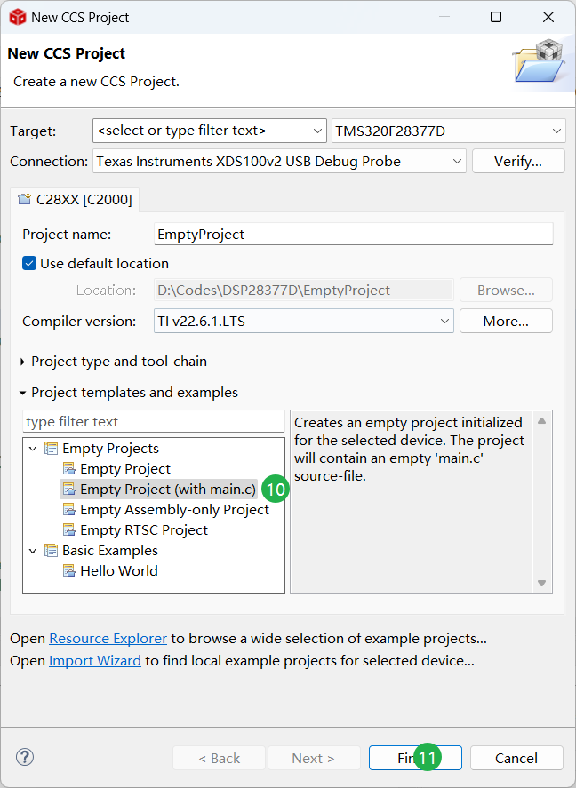576x788 pixels.
Task: Click the Empty RTSC Project icon
Action: click(x=69, y=530)
